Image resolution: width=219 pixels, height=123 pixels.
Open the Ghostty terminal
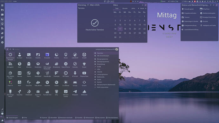pyautogui.click(x=29, y=65)
